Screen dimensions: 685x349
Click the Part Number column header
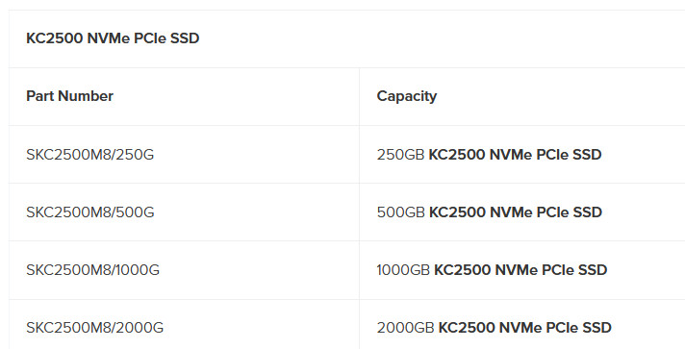(70, 96)
